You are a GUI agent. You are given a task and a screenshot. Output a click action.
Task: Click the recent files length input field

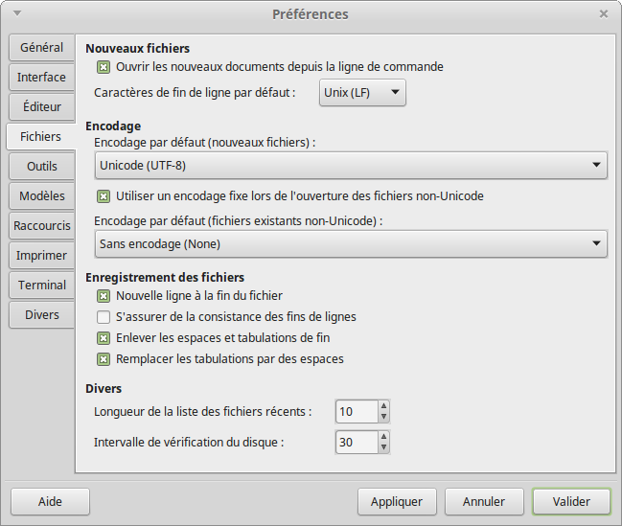click(355, 412)
